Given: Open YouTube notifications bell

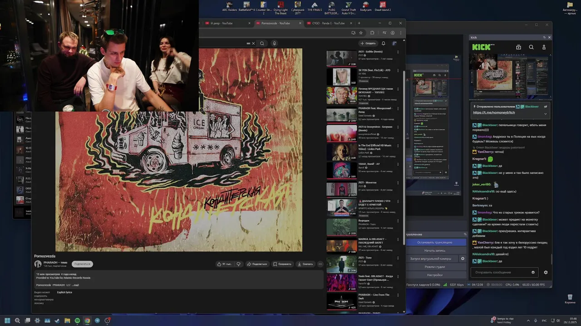Looking at the screenshot, I should pyautogui.click(x=383, y=43).
